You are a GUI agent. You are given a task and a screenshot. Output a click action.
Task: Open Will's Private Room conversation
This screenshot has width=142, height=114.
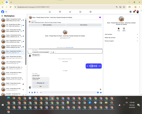coord(12,68)
